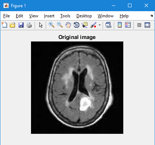Maximize the Figure 1 window

tap(130, 5)
